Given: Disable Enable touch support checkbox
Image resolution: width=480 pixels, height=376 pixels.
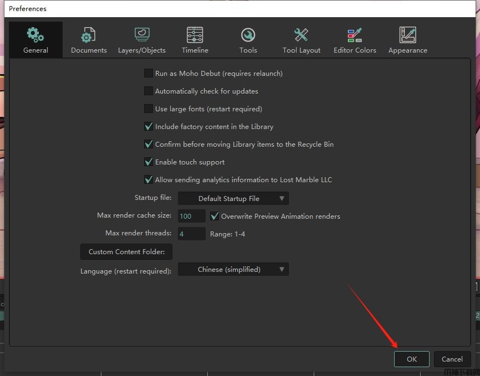Looking at the screenshot, I should (x=149, y=162).
